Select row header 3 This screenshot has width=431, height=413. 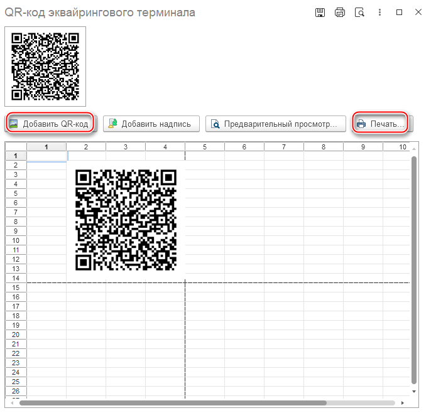[16, 174]
